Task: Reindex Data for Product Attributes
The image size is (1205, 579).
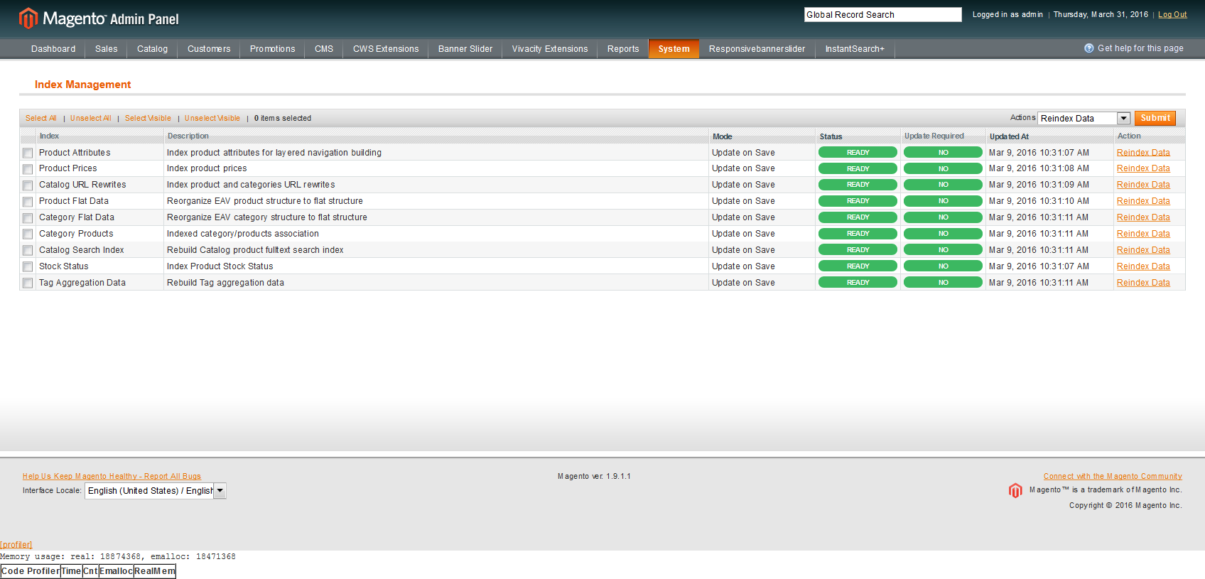Action: tap(1143, 153)
